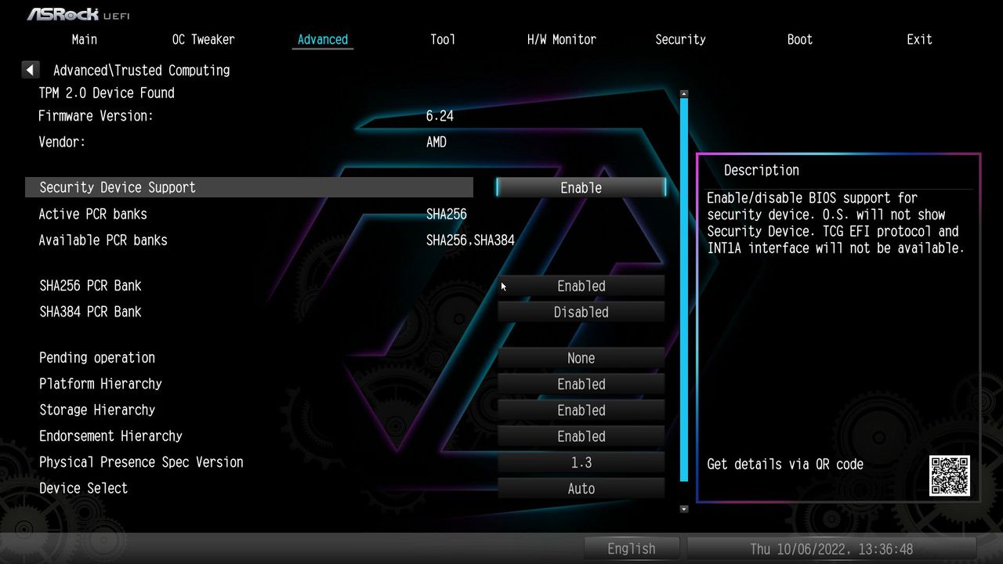Open the Exit tab
The width and height of the screenshot is (1003, 564).
pyautogui.click(x=920, y=39)
